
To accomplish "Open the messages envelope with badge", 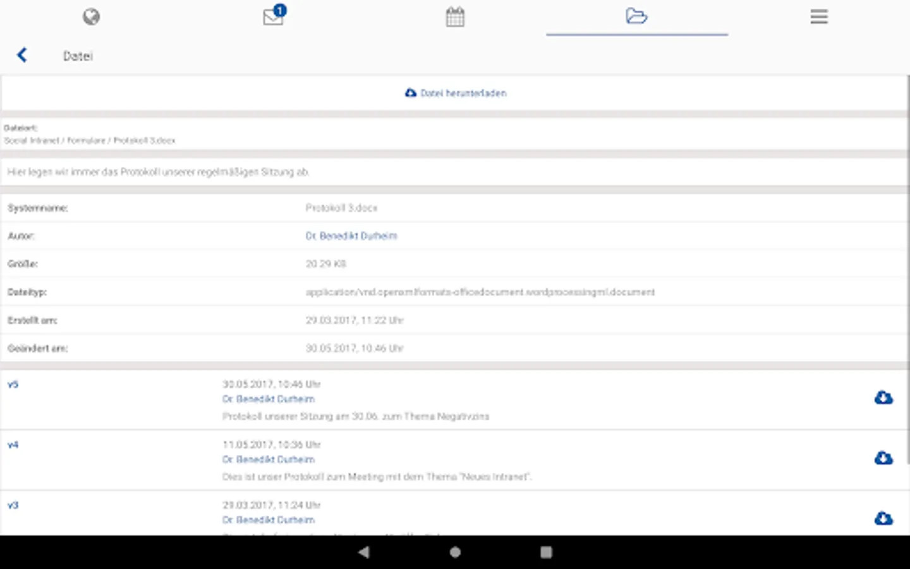I will [274, 15].
